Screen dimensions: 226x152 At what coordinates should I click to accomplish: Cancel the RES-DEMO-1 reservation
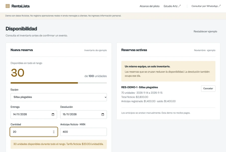click(x=208, y=88)
